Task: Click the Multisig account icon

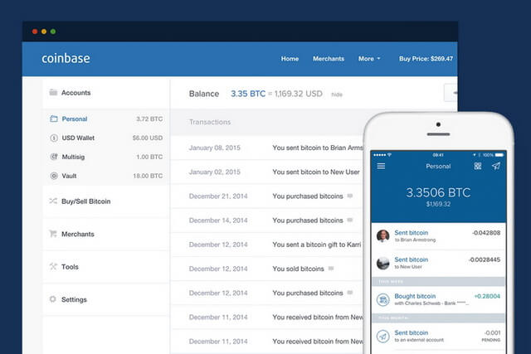Action: (54, 157)
